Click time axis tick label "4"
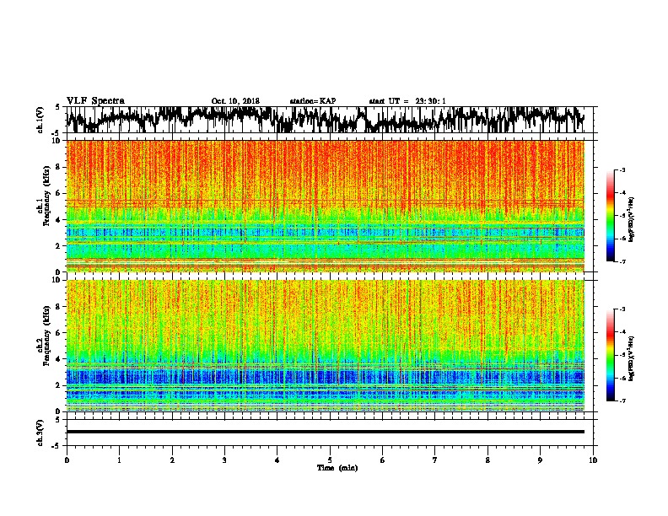 click(277, 460)
